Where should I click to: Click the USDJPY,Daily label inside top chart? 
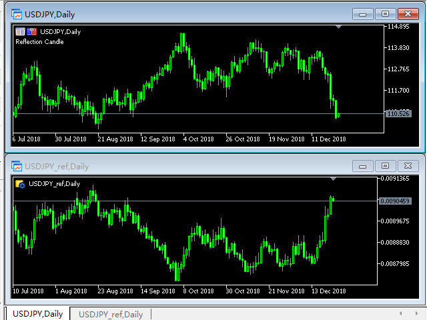click(x=61, y=32)
